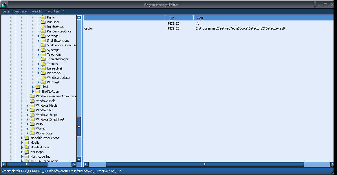Expand the Windows Script Host key
Viewport: 337px width, 175px height.
pyautogui.click(x=27, y=120)
